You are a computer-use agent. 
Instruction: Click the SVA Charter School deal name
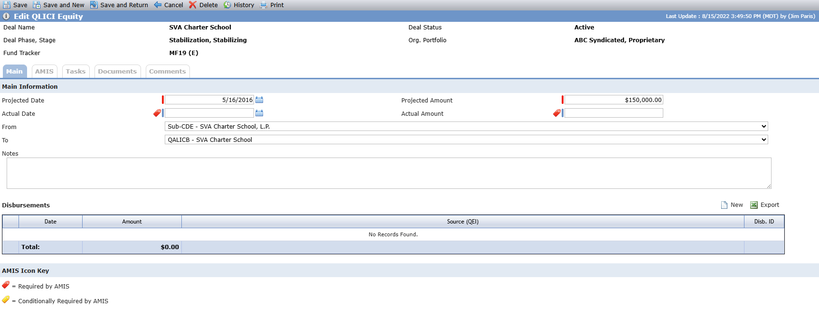[x=200, y=28]
